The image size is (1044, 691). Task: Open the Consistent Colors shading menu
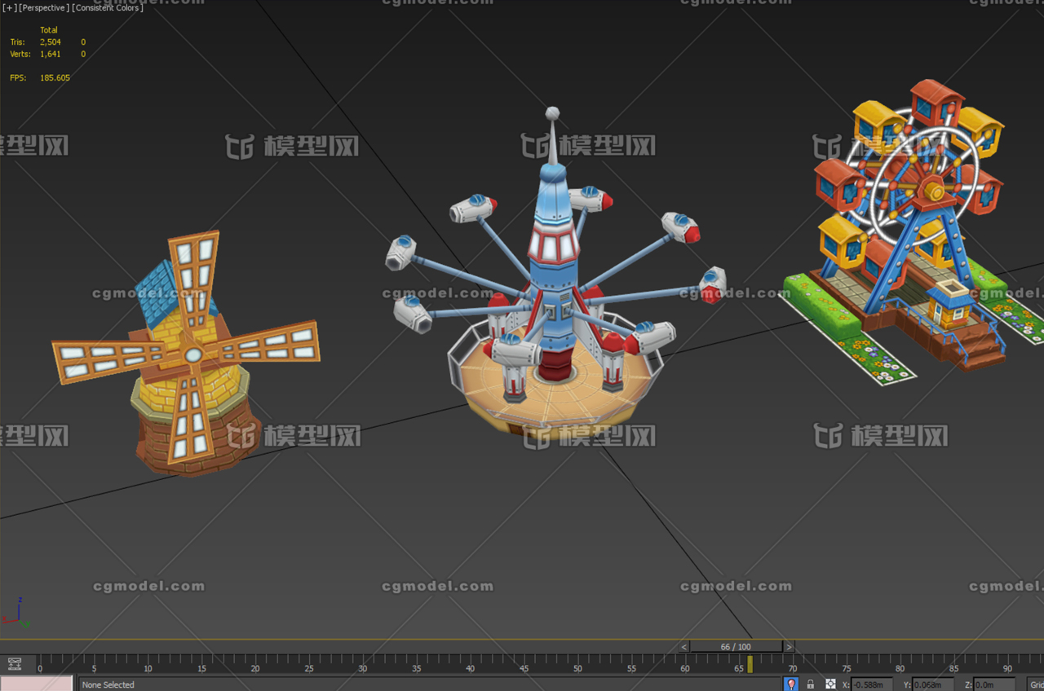(x=108, y=8)
